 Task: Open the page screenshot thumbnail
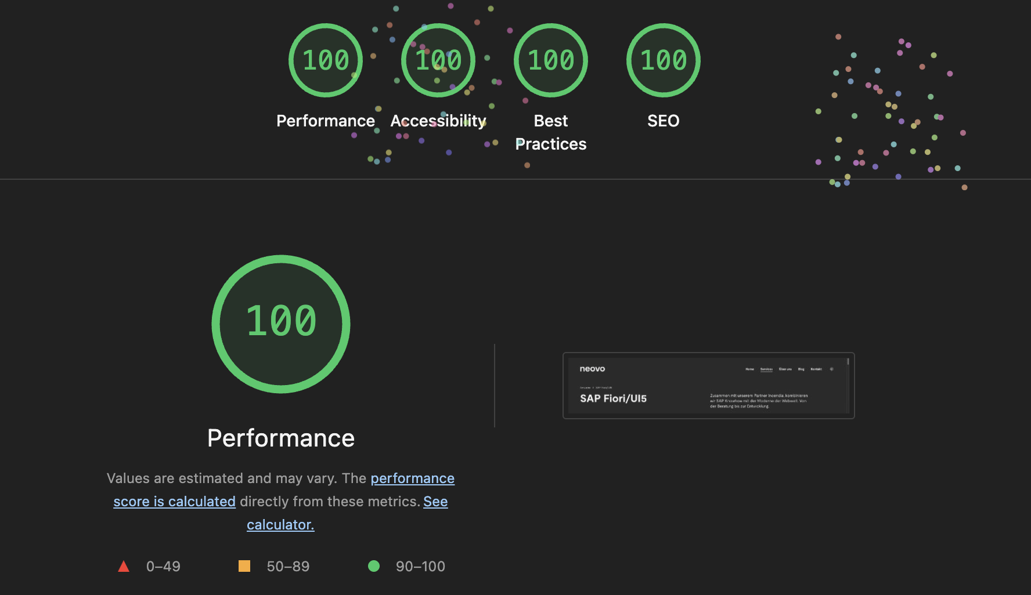[x=709, y=386]
